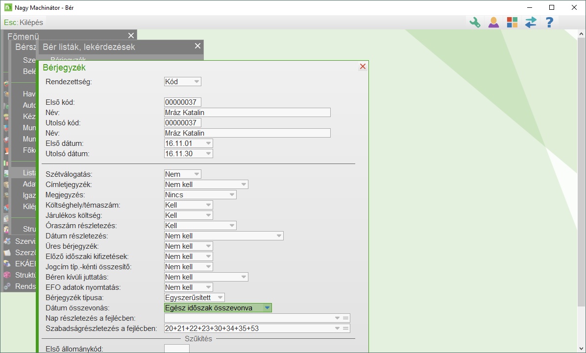Click the Rendezettség label
The width and height of the screenshot is (586, 353).
point(69,81)
